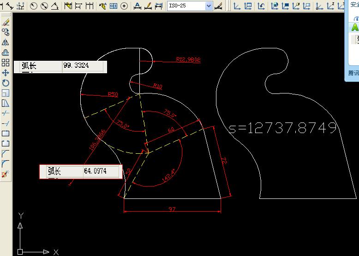Select the Tolerance tool
The image size is (359, 256).
coord(114,6)
